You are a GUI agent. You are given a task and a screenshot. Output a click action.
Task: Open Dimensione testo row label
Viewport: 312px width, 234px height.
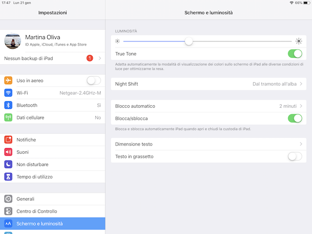click(133, 144)
